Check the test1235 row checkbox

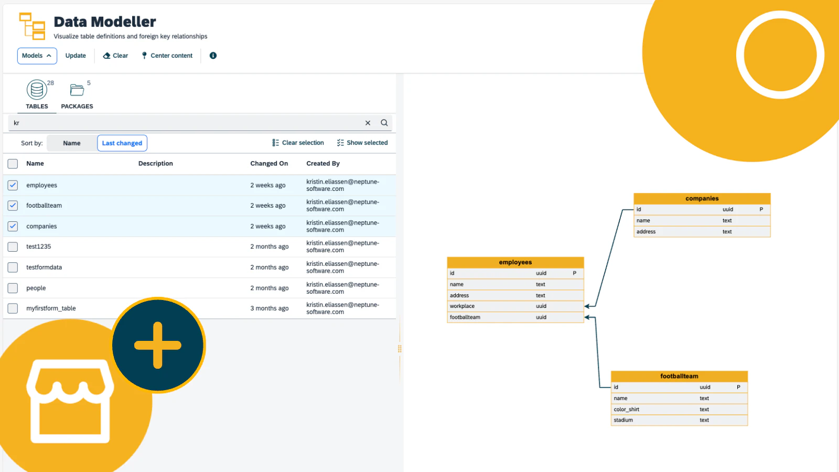(13, 246)
